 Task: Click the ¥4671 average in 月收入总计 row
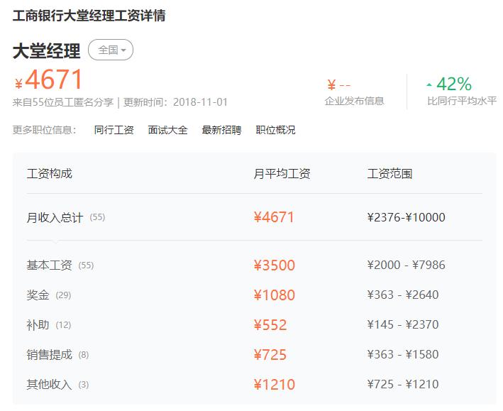coord(274,217)
